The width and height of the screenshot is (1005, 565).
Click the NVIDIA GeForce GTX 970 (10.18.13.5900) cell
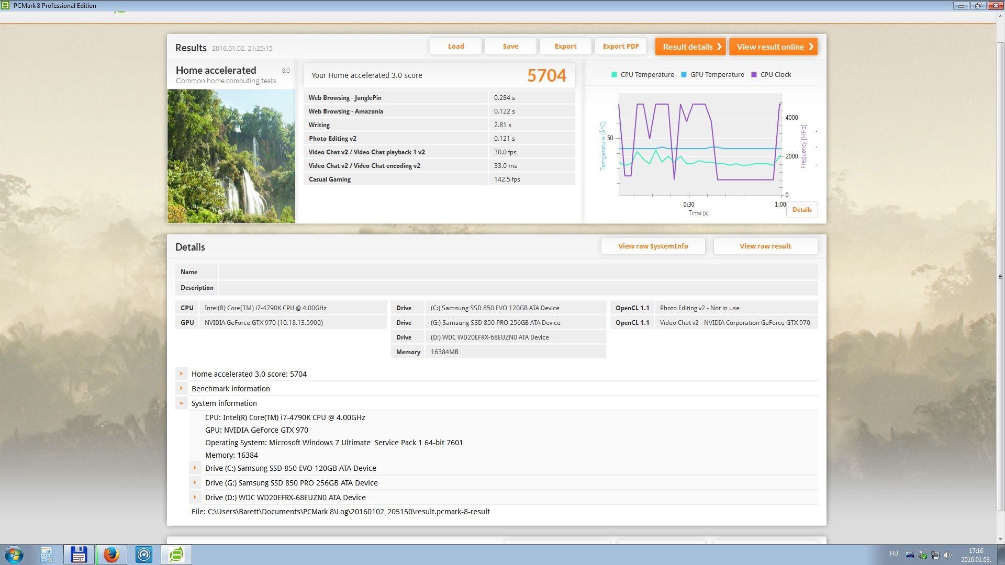293,322
